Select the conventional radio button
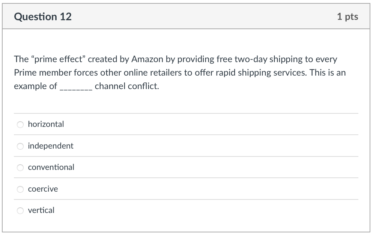The height and width of the screenshot is (244, 373). (x=20, y=168)
